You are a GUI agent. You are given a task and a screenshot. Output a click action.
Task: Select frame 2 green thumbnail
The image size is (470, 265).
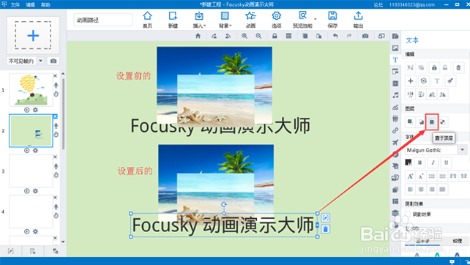click(31, 131)
